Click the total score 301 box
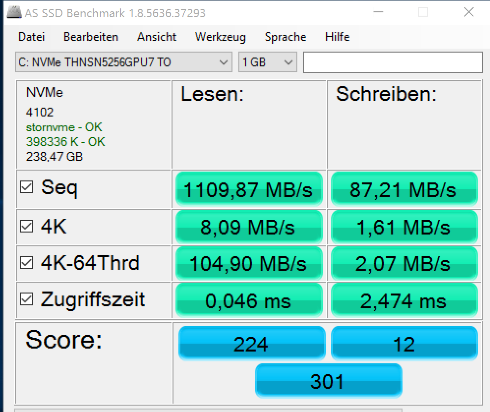This screenshot has height=412, width=490. click(x=328, y=381)
